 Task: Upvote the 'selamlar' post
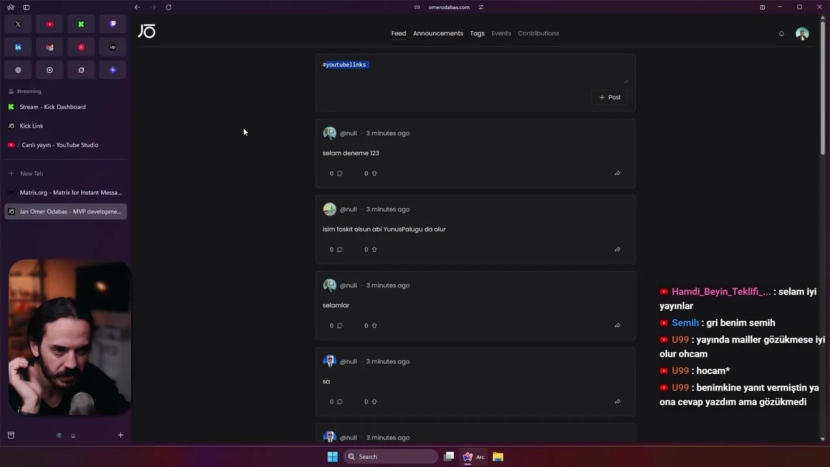pyautogui.click(x=374, y=326)
